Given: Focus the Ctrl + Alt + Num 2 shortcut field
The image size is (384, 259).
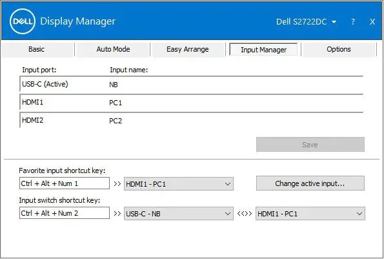Looking at the screenshot, I should pyautogui.click(x=65, y=213).
